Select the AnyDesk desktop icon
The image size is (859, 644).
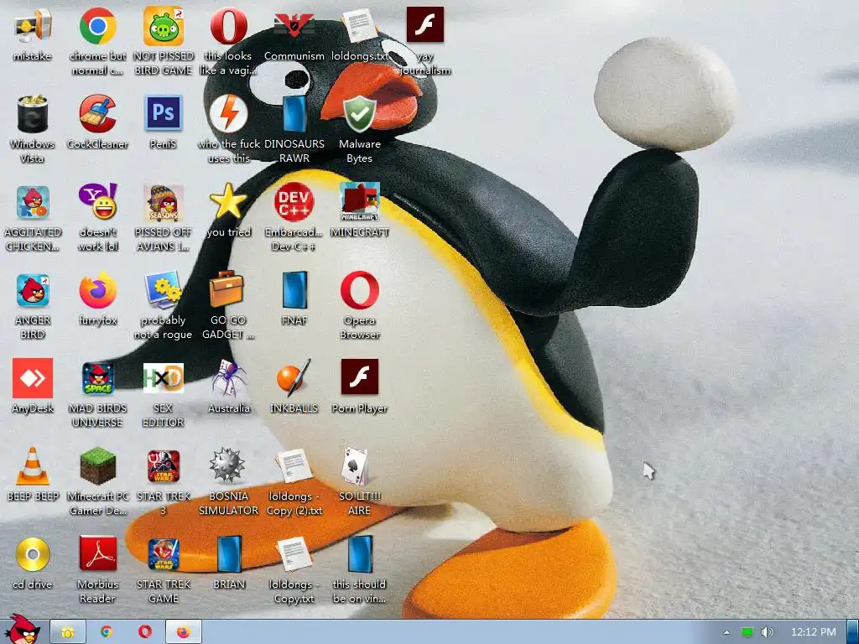pyautogui.click(x=33, y=378)
